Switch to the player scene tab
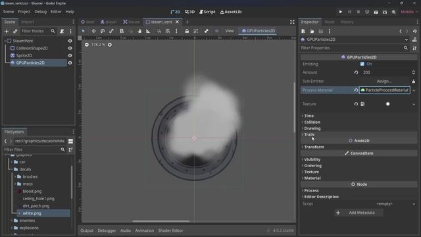This screenshot has height=237, width=421. tap(109, 22)
